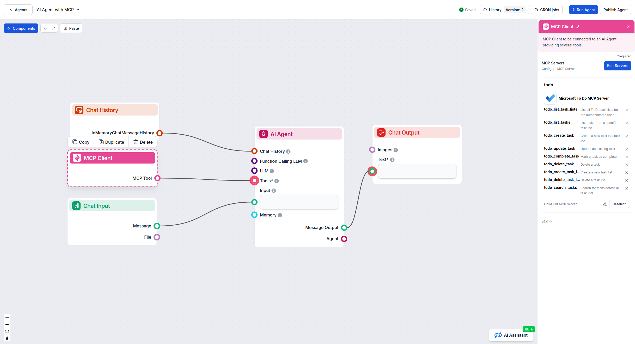635x344 pixels.
Task: Open the AI Assistant chat icon
Action: point(498,335)
